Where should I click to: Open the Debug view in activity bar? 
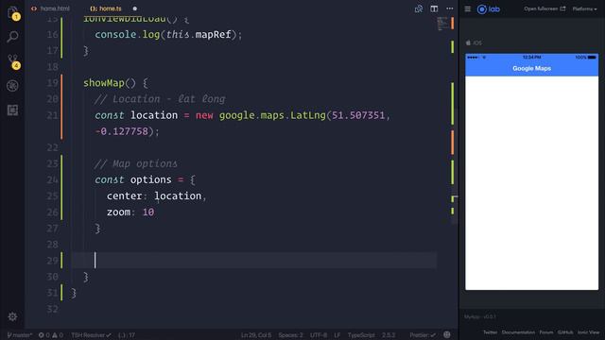[x=12, y=86]
